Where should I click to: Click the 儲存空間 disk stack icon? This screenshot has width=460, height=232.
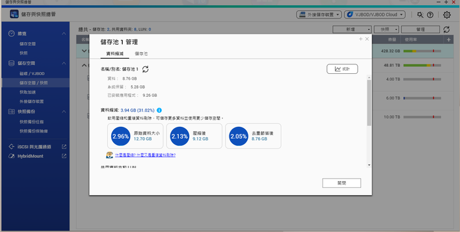(x=11, y=63)
